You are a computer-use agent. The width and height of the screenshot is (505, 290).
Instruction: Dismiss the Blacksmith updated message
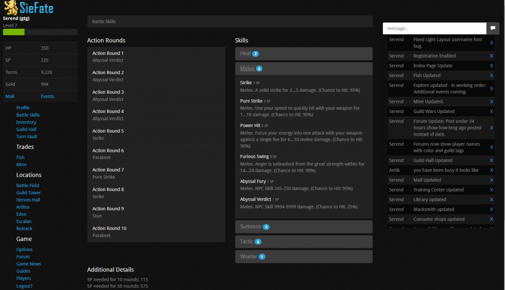[x=491, y=210]
